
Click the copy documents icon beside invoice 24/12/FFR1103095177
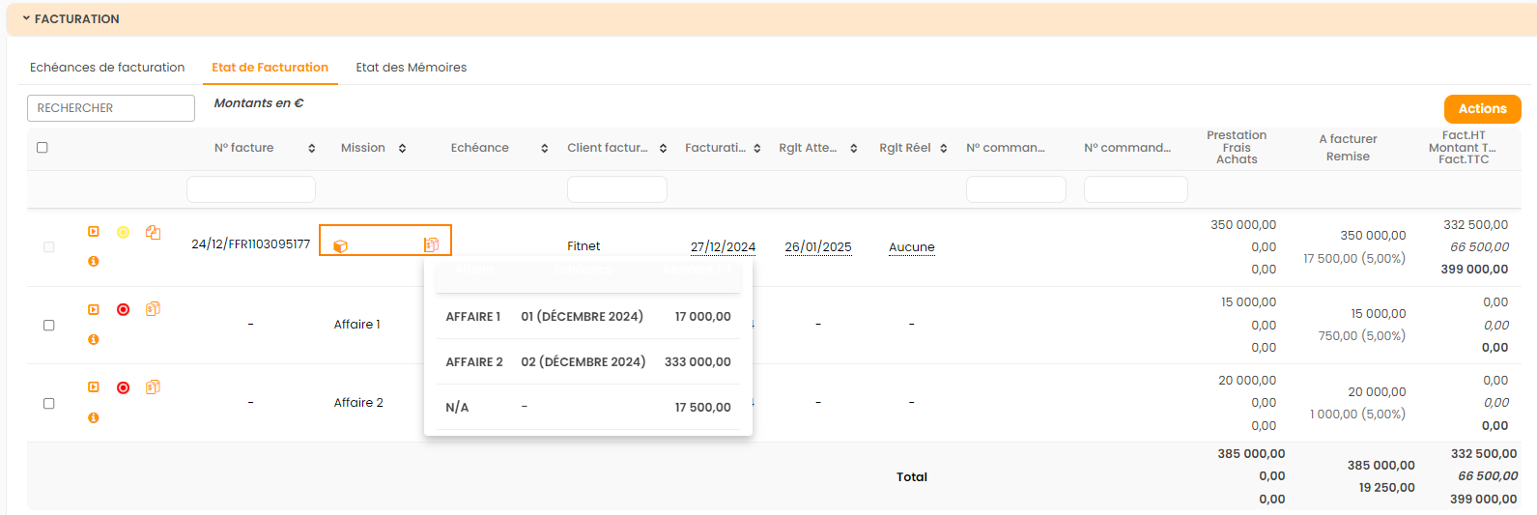(x=153, y=232)
